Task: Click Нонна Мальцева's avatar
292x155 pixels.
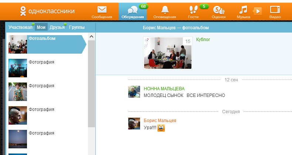Action: (134, 92)
